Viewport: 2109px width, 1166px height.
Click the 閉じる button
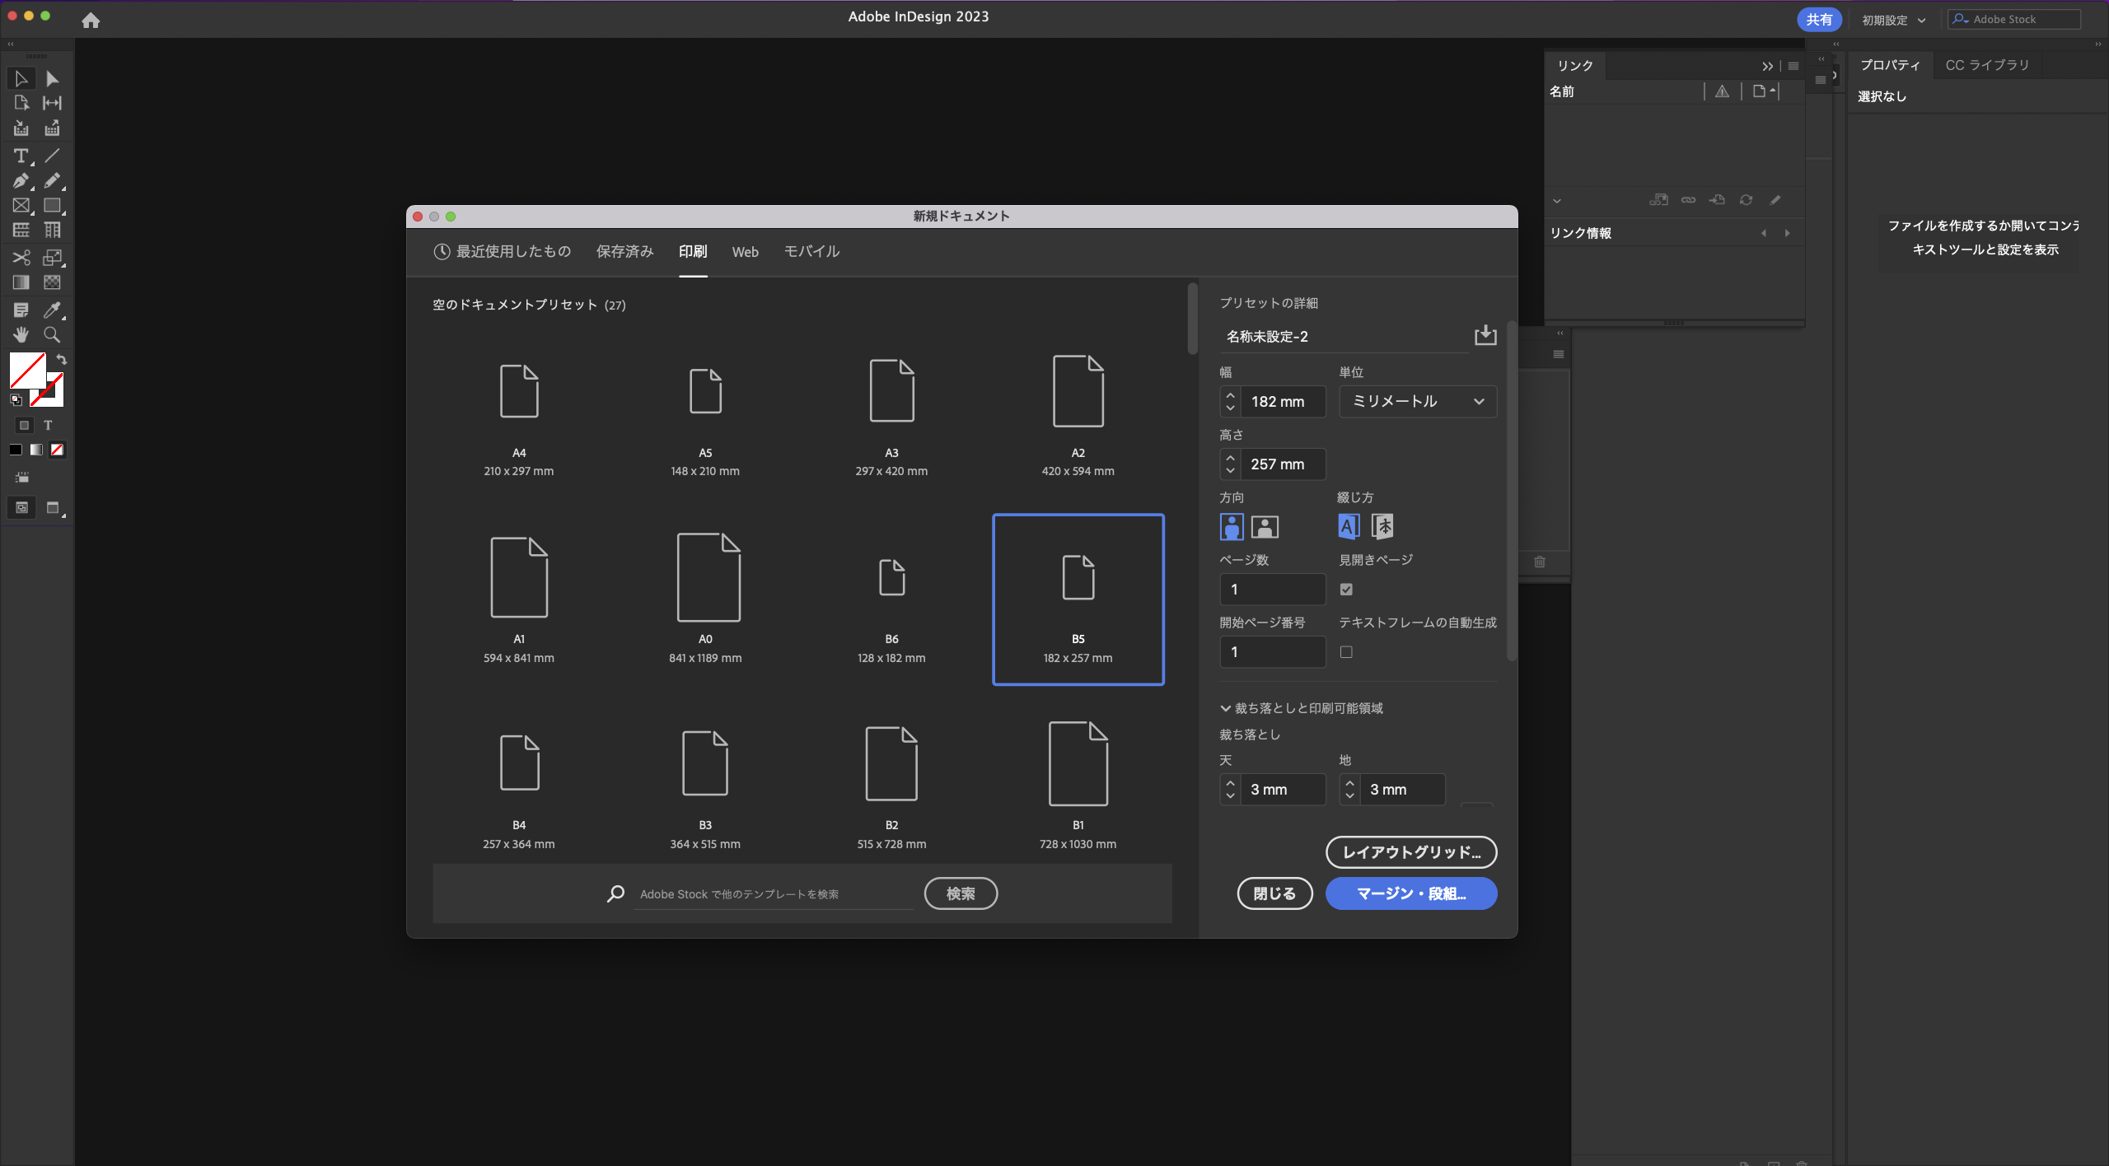pos(1274,893)
